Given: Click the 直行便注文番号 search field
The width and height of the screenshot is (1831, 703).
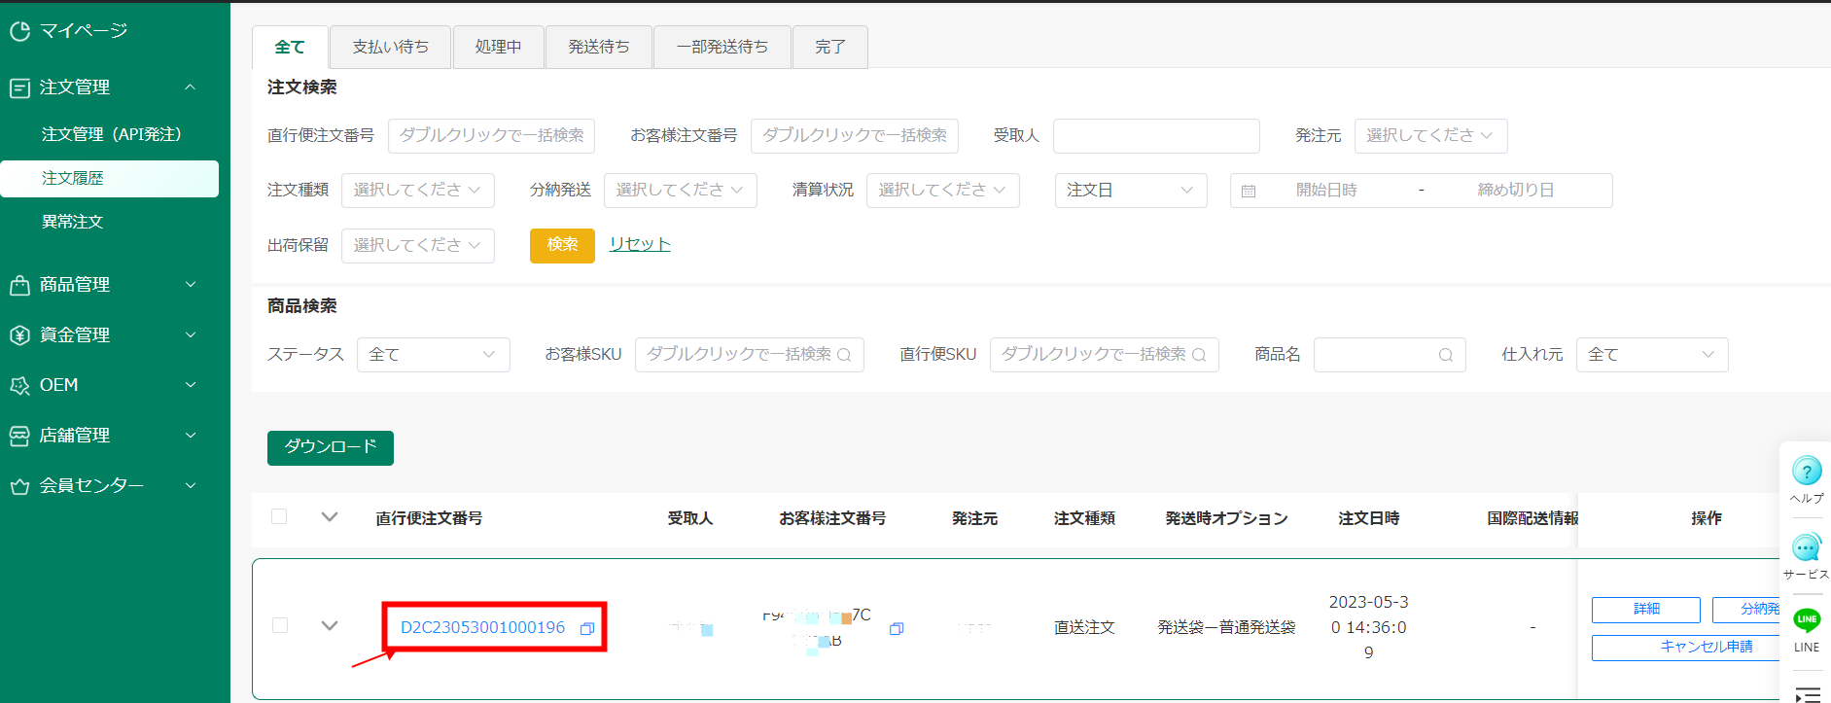Looking at the screenshot, I should coord(491,136).
